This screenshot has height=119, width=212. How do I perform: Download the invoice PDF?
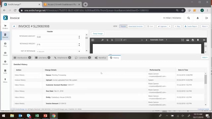coord(193,40)
